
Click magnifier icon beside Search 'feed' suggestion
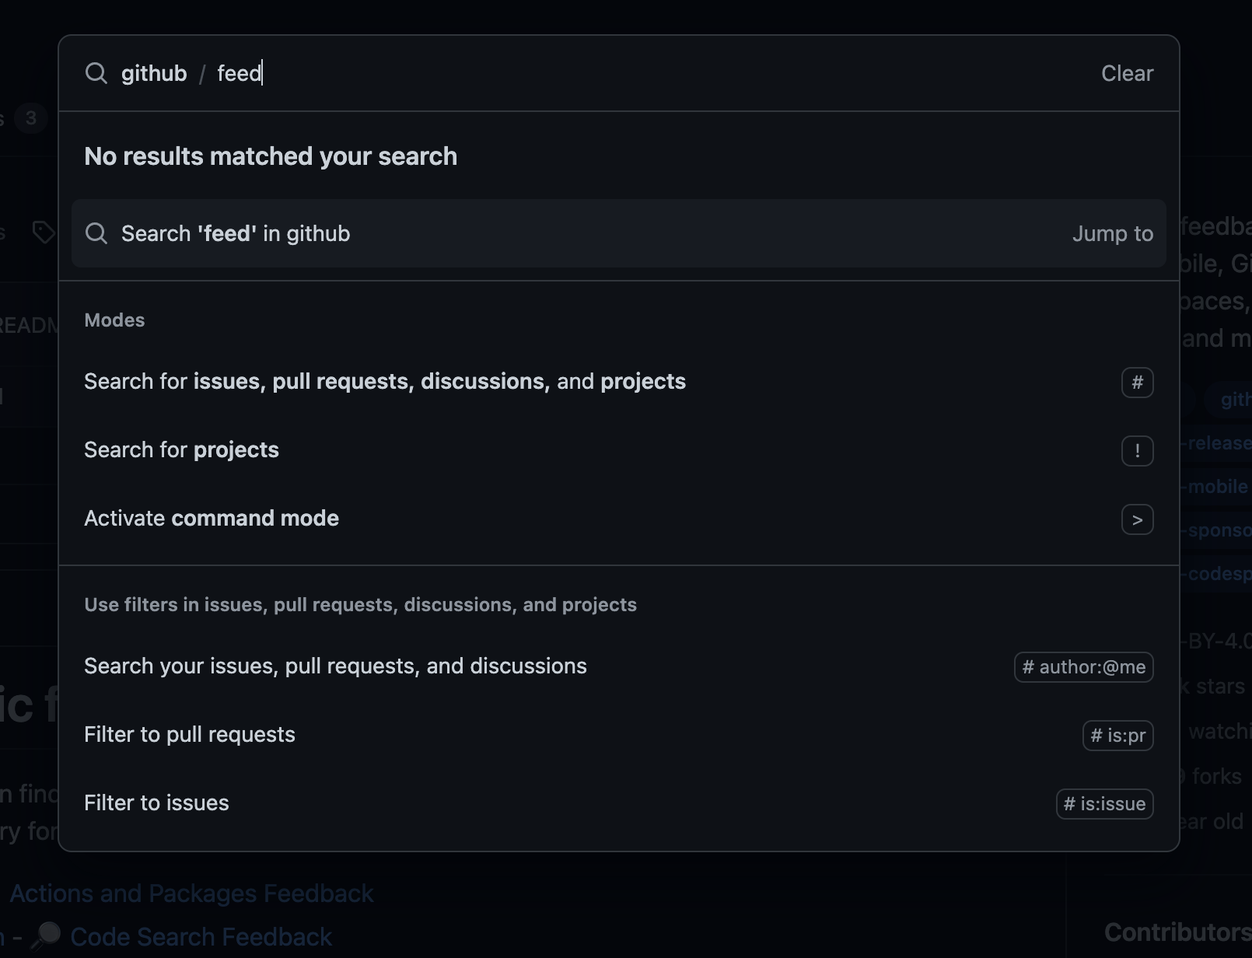click(x=96, y=233)
